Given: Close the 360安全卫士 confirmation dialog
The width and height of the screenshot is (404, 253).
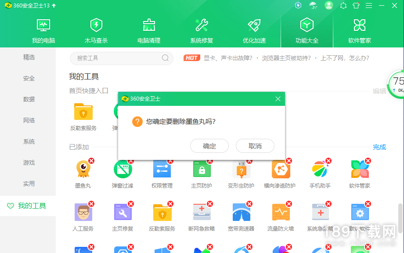Looking at the screenshot, I should coord(278,99).
